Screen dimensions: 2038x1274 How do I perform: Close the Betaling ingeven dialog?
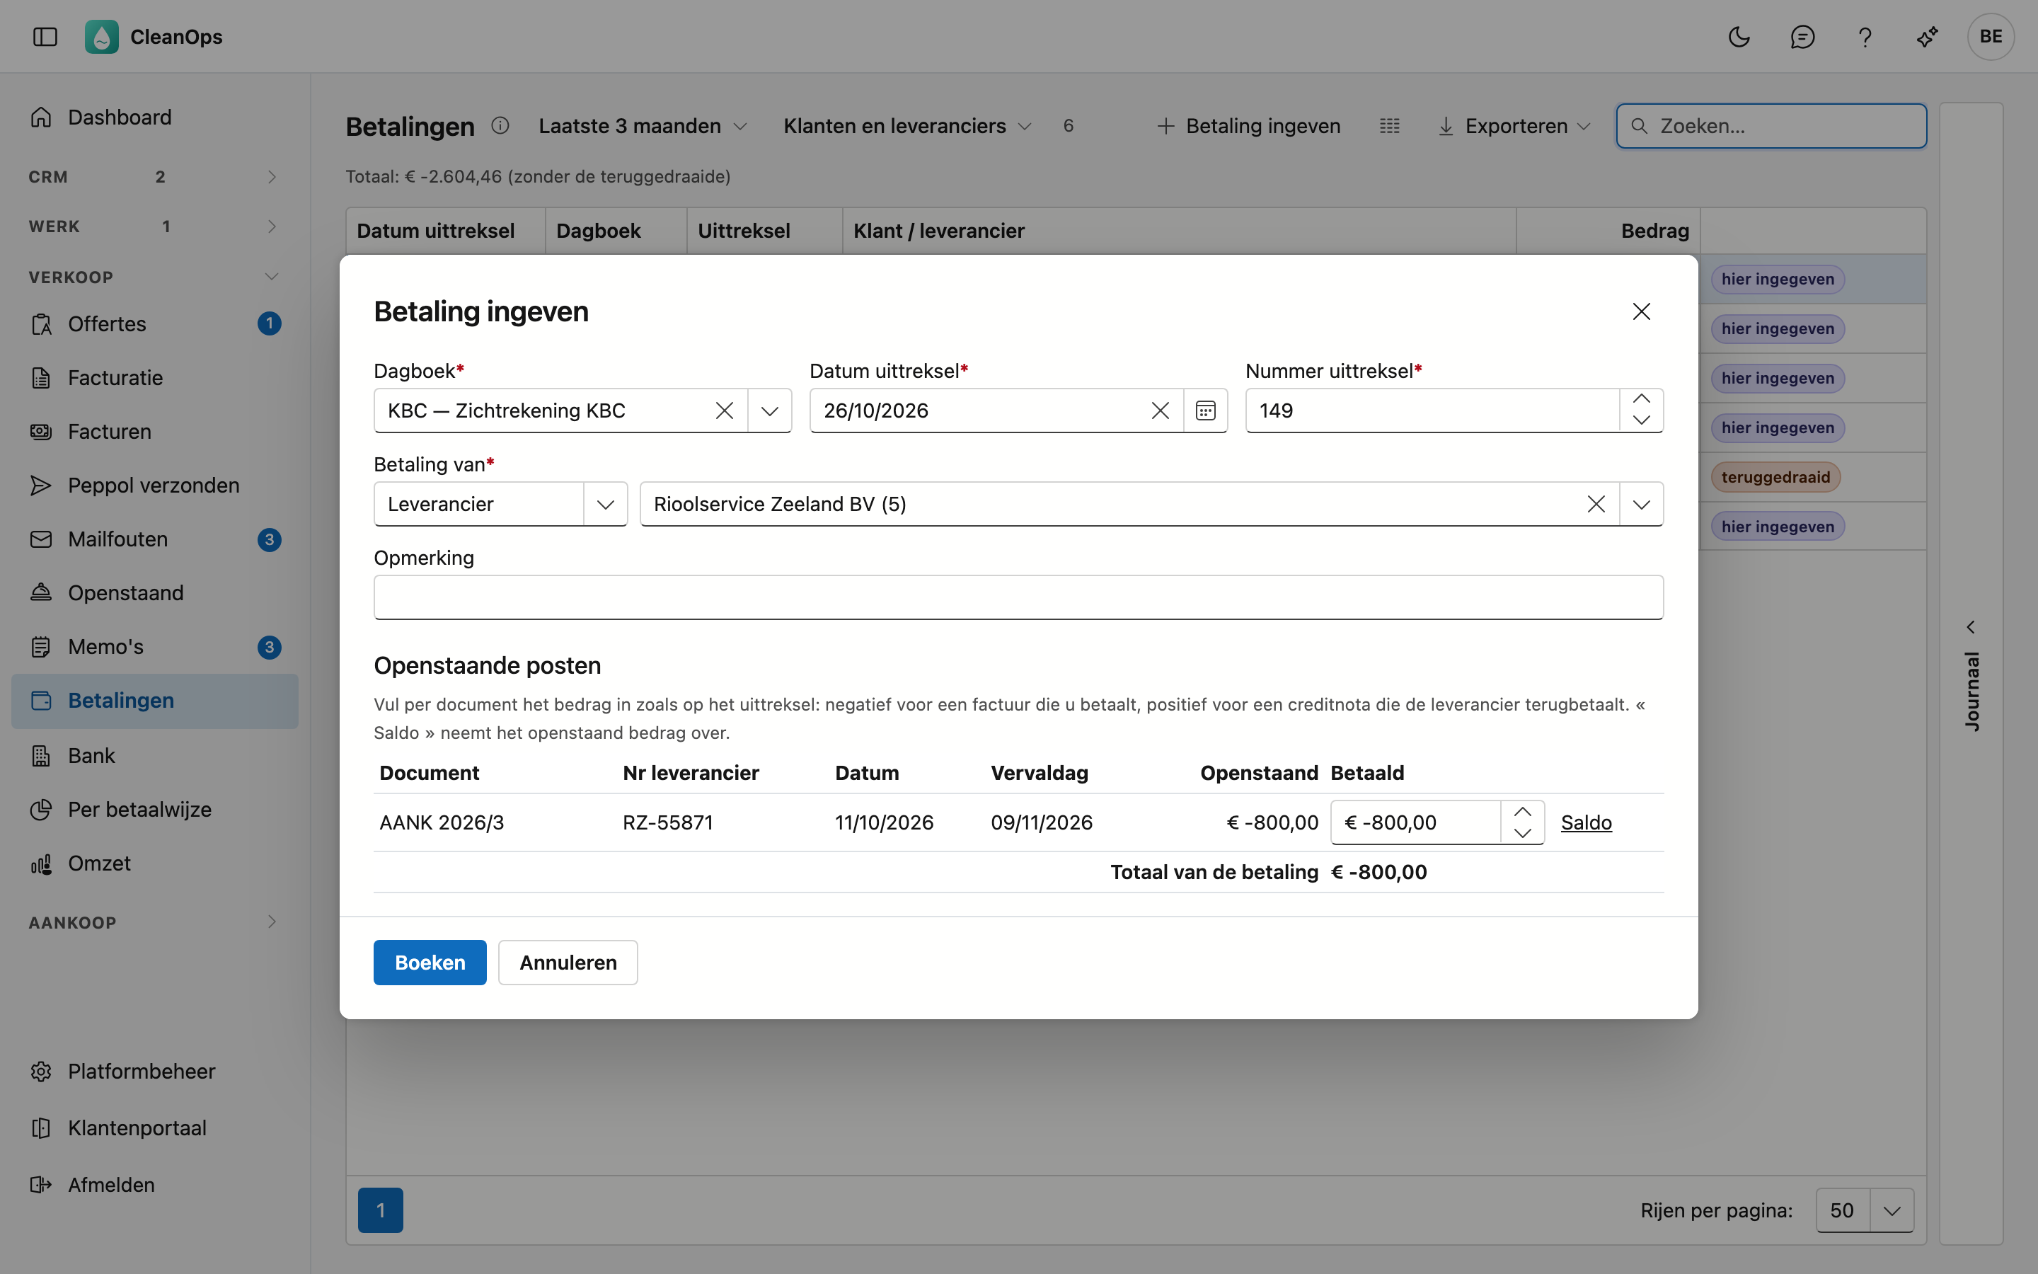pos(1641,311)
